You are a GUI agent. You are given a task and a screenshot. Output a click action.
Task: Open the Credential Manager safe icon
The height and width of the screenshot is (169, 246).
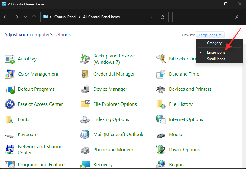[x=85, y=74]
